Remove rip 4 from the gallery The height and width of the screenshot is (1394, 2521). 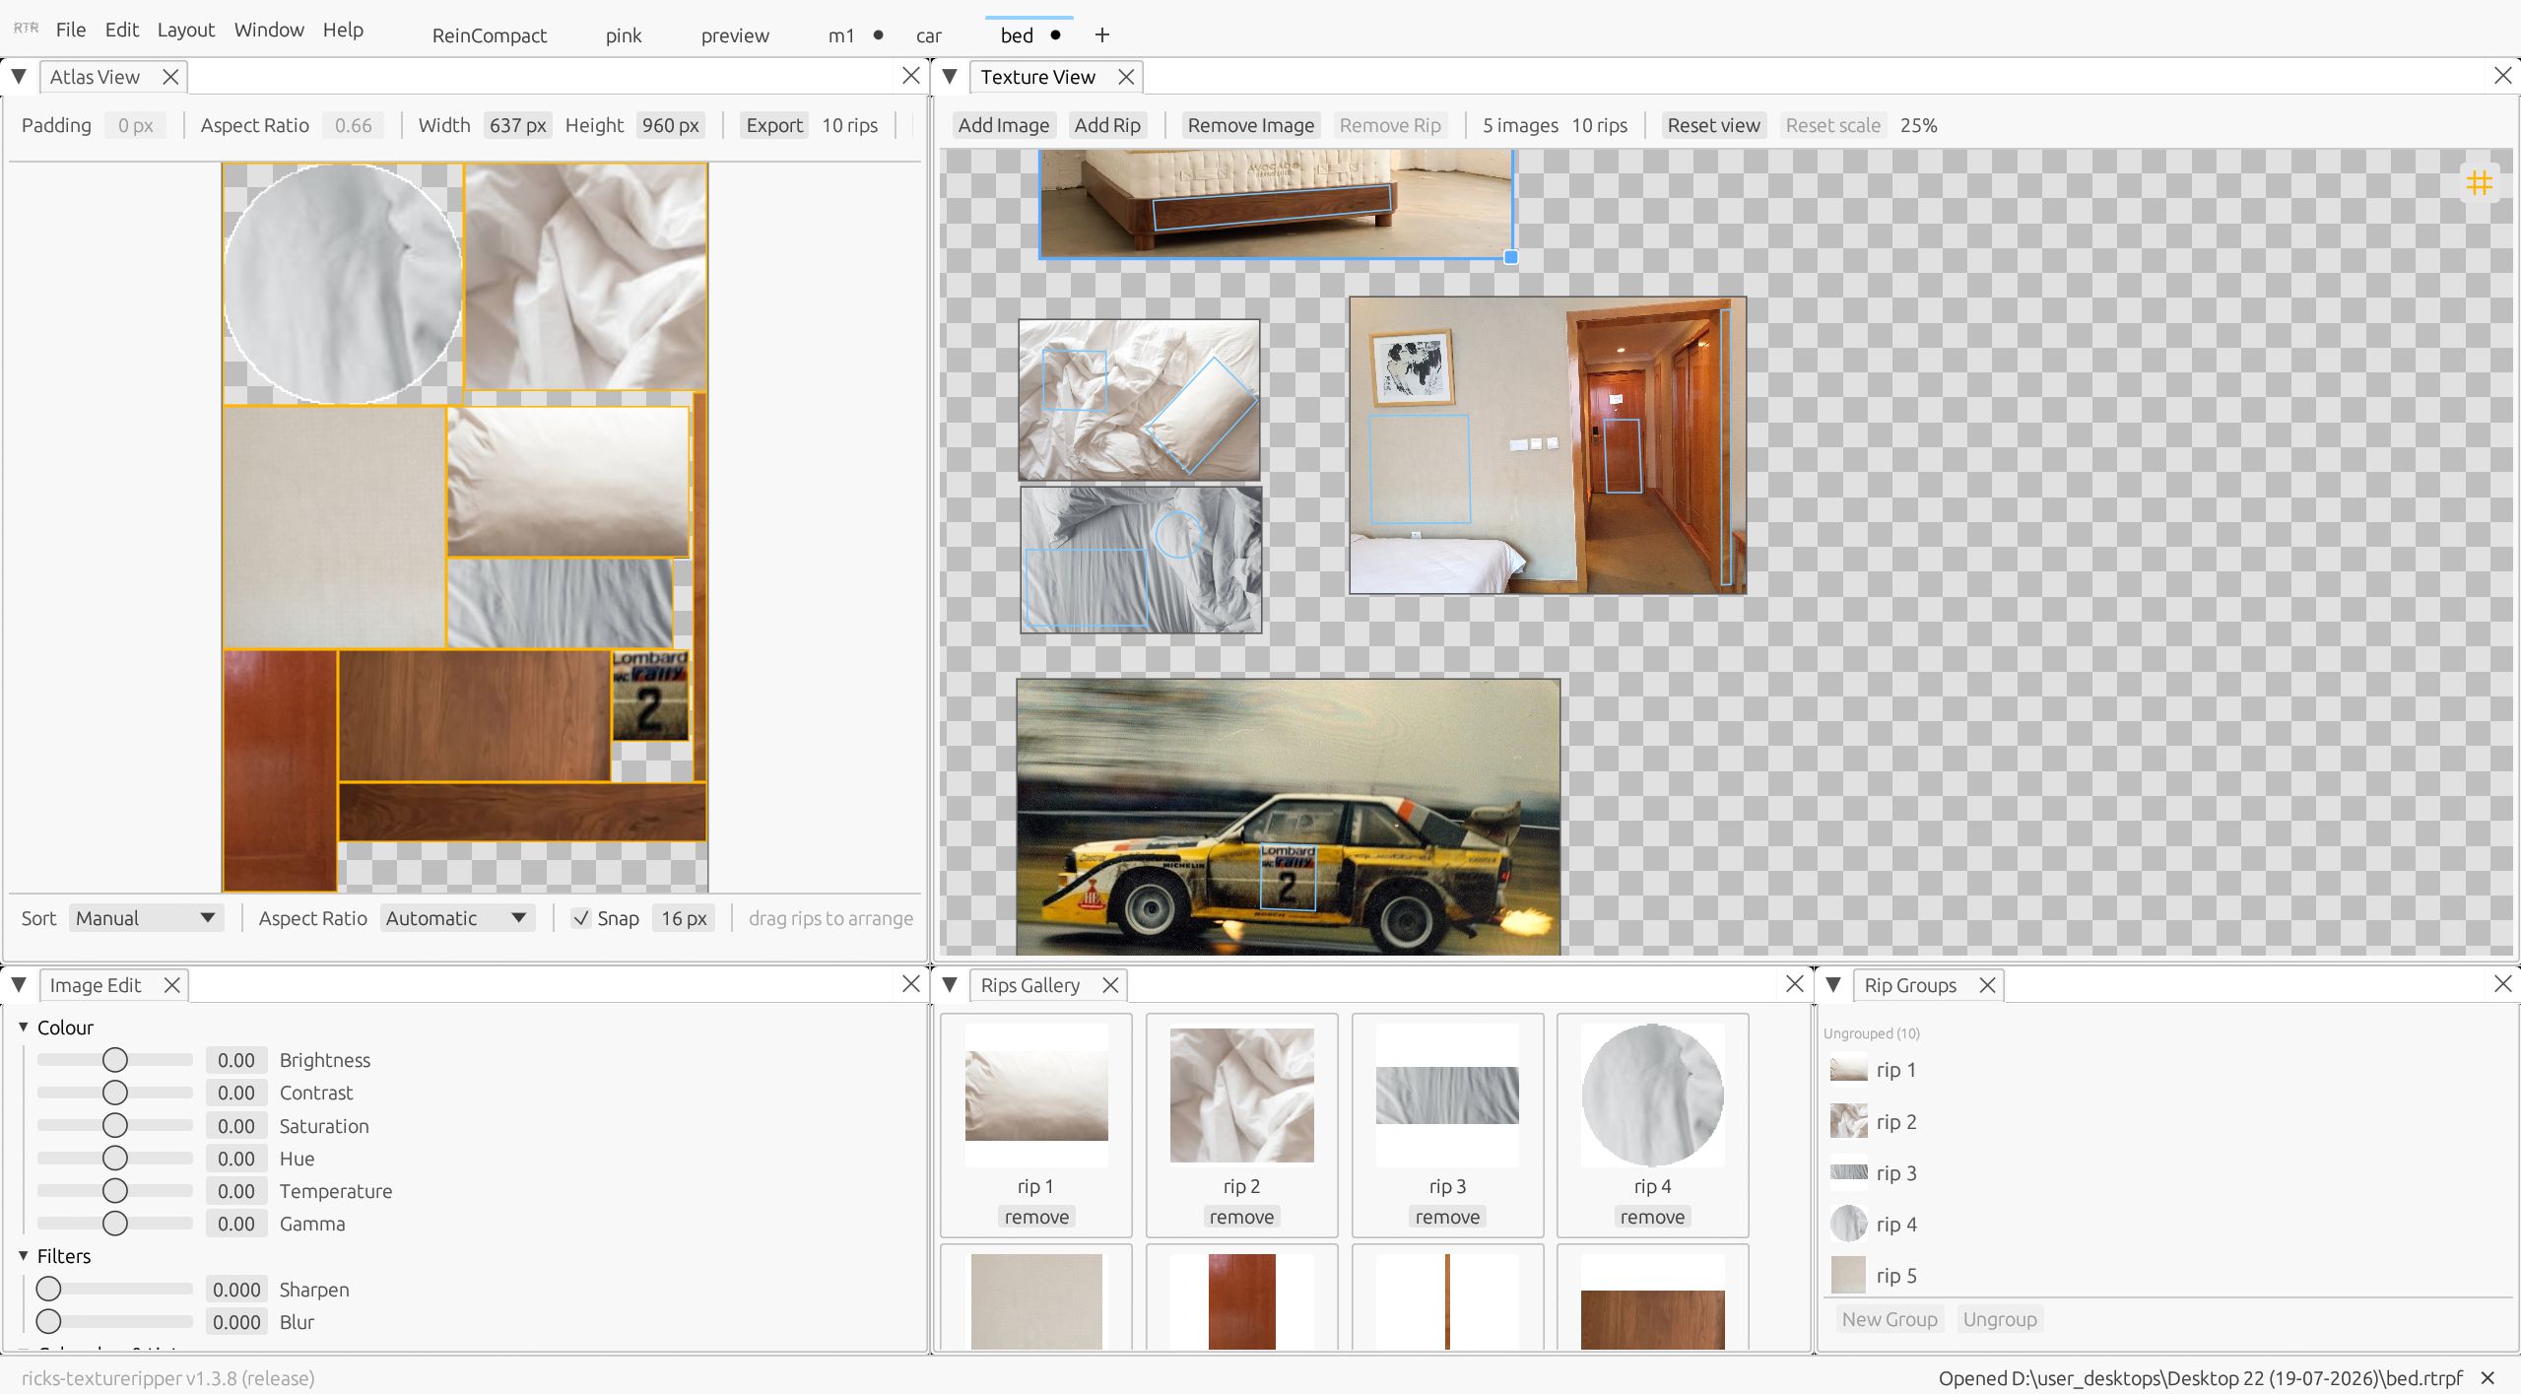(x=1652, y=1217)
